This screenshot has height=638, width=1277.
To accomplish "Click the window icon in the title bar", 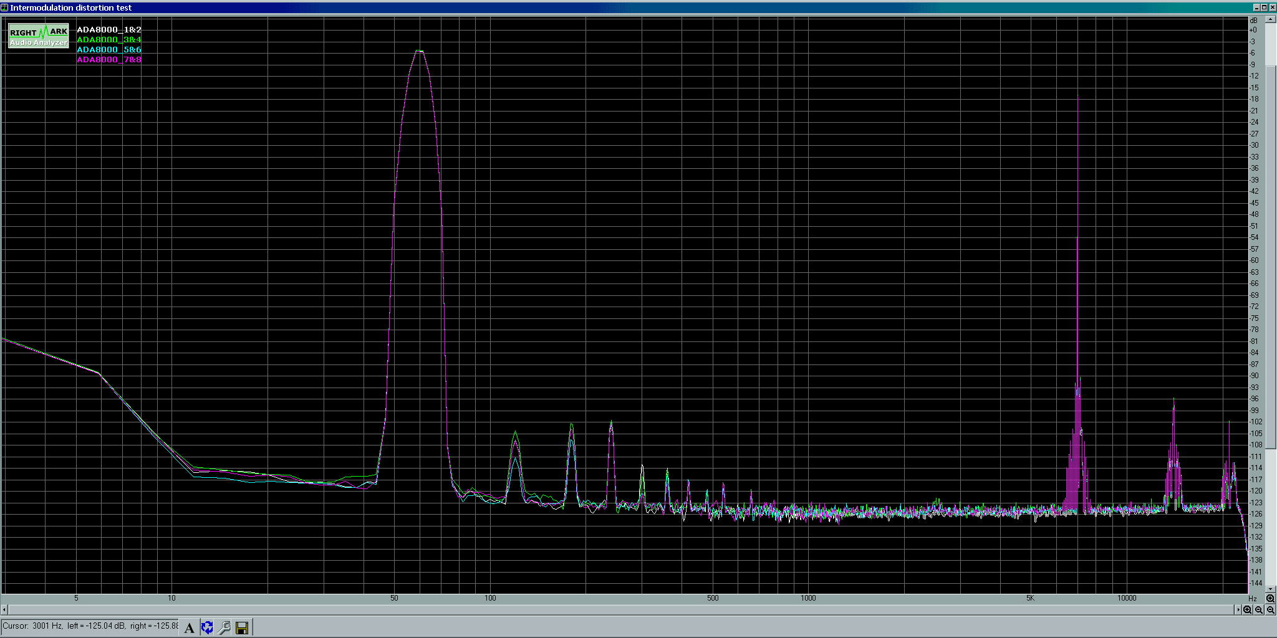I will 4,7.
